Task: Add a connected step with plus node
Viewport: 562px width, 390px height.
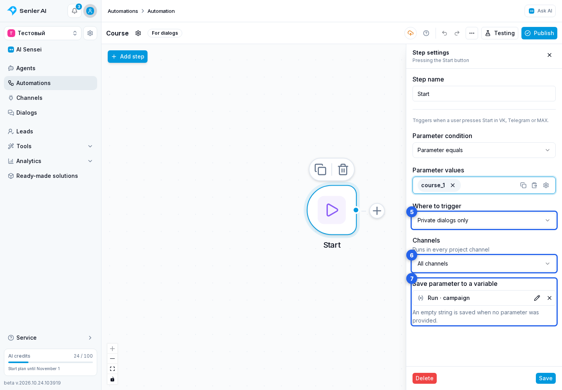Action: click(x=377, y=211)
